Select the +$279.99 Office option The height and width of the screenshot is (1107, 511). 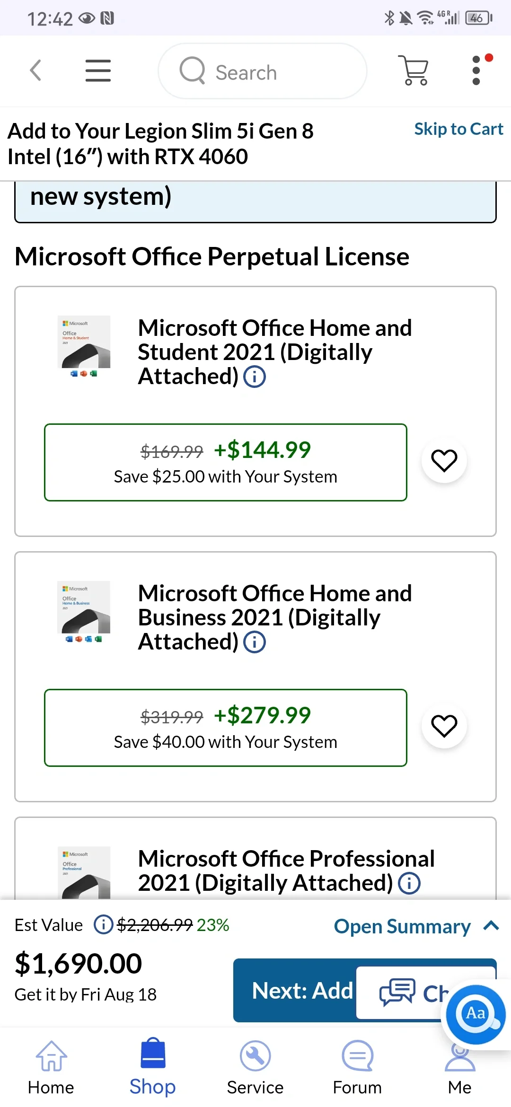tap(226, 728)
